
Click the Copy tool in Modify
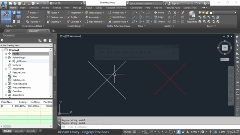point(159,17)
